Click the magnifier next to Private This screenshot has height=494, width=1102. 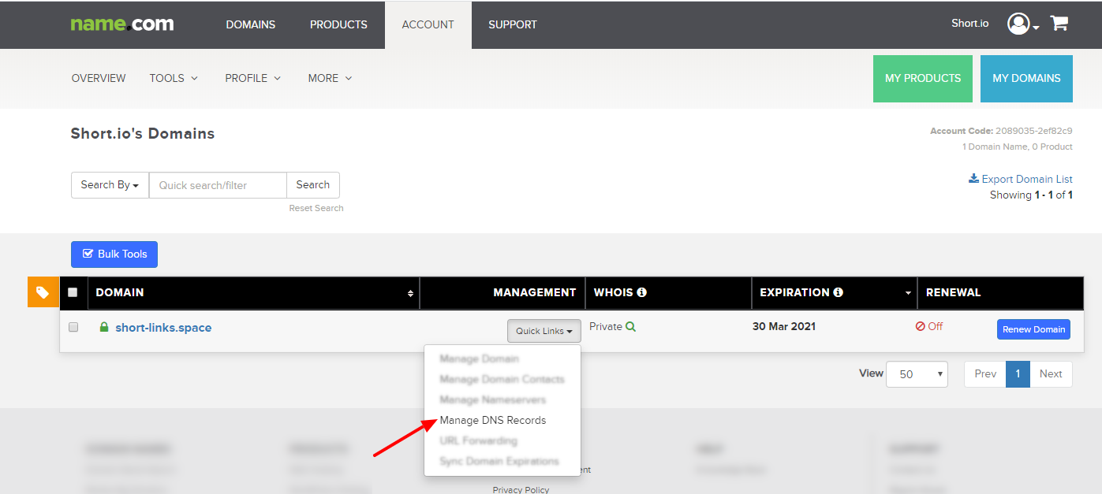630,326
